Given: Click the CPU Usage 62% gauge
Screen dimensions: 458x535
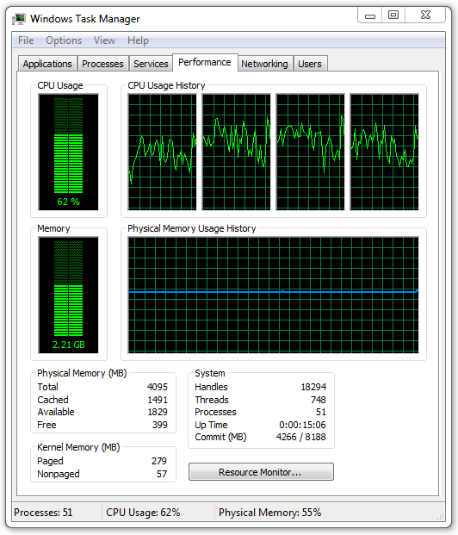Looking at the screenshot, I should 69,152.
